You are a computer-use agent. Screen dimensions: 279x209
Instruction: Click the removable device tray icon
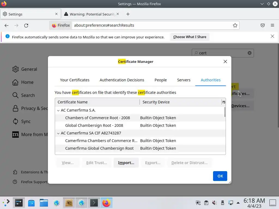tap(223, 202)
